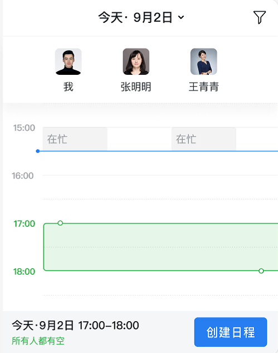Click the green selected 17:00–18:00 time block
The width and height of the screenshot is (278, 353).
pyautogui.click(x=161, y=247)
